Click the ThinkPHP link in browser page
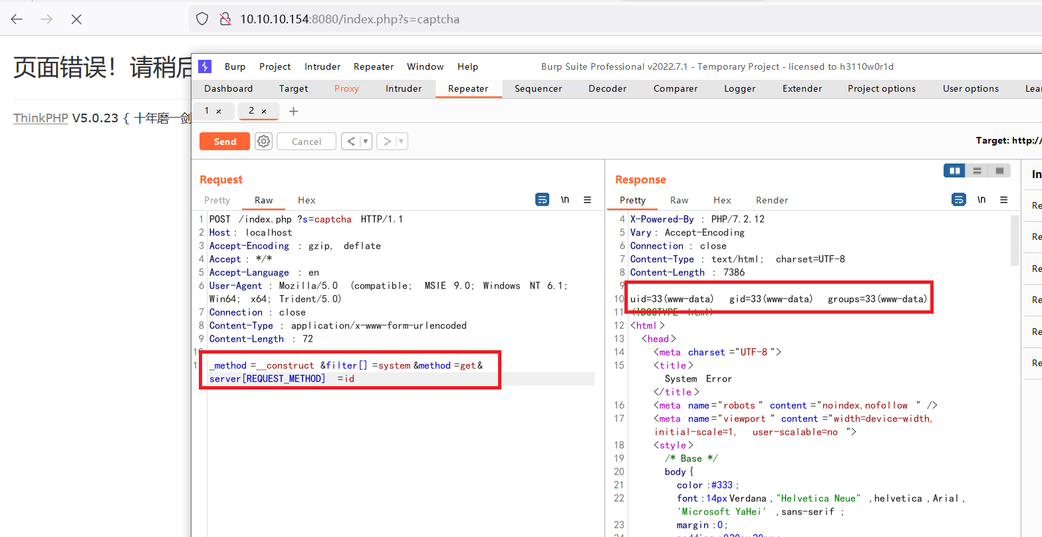The width and height of the screenshot is (1042, 537). click(x=41, y=118)
